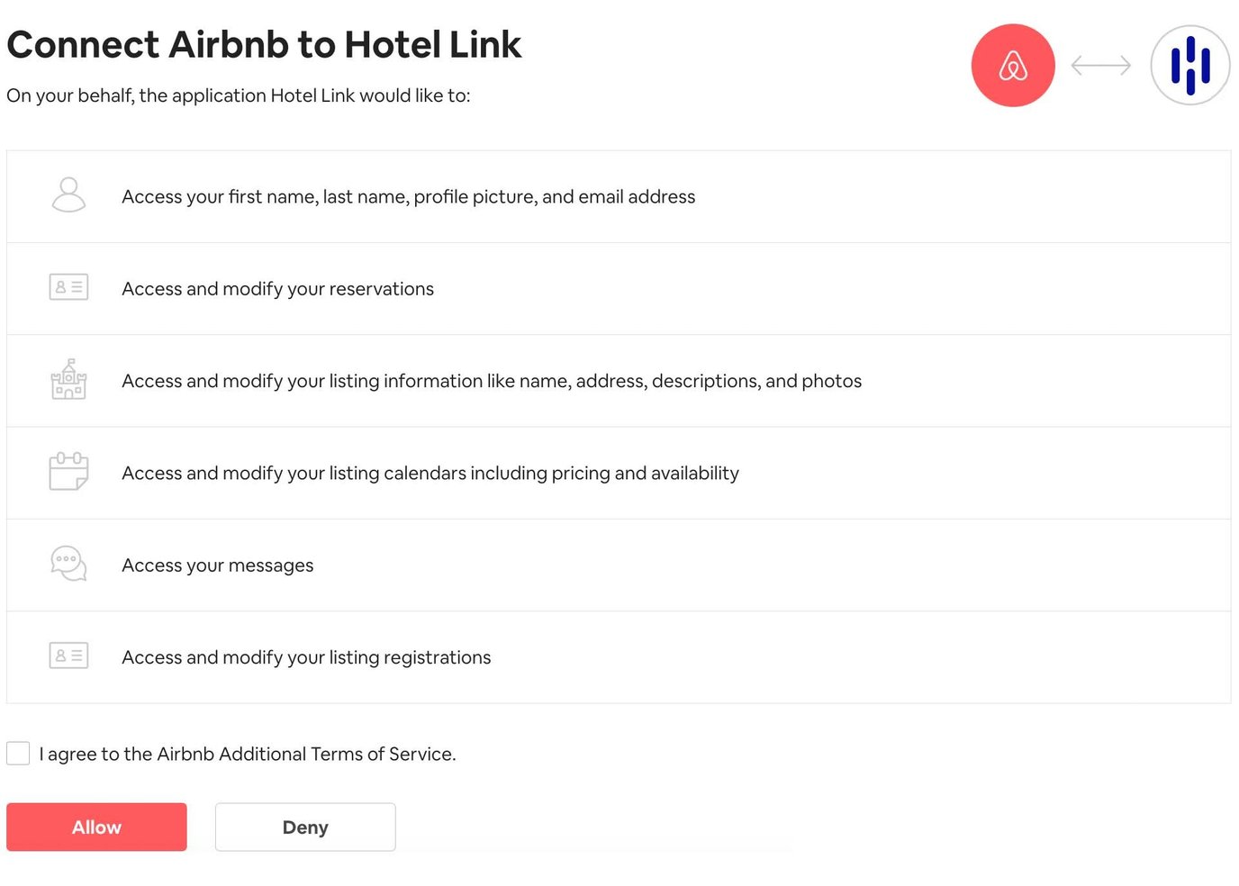
Task: Click the "Connect Airbnb to Hotel Link" heading
Action: tap(265, 44)
